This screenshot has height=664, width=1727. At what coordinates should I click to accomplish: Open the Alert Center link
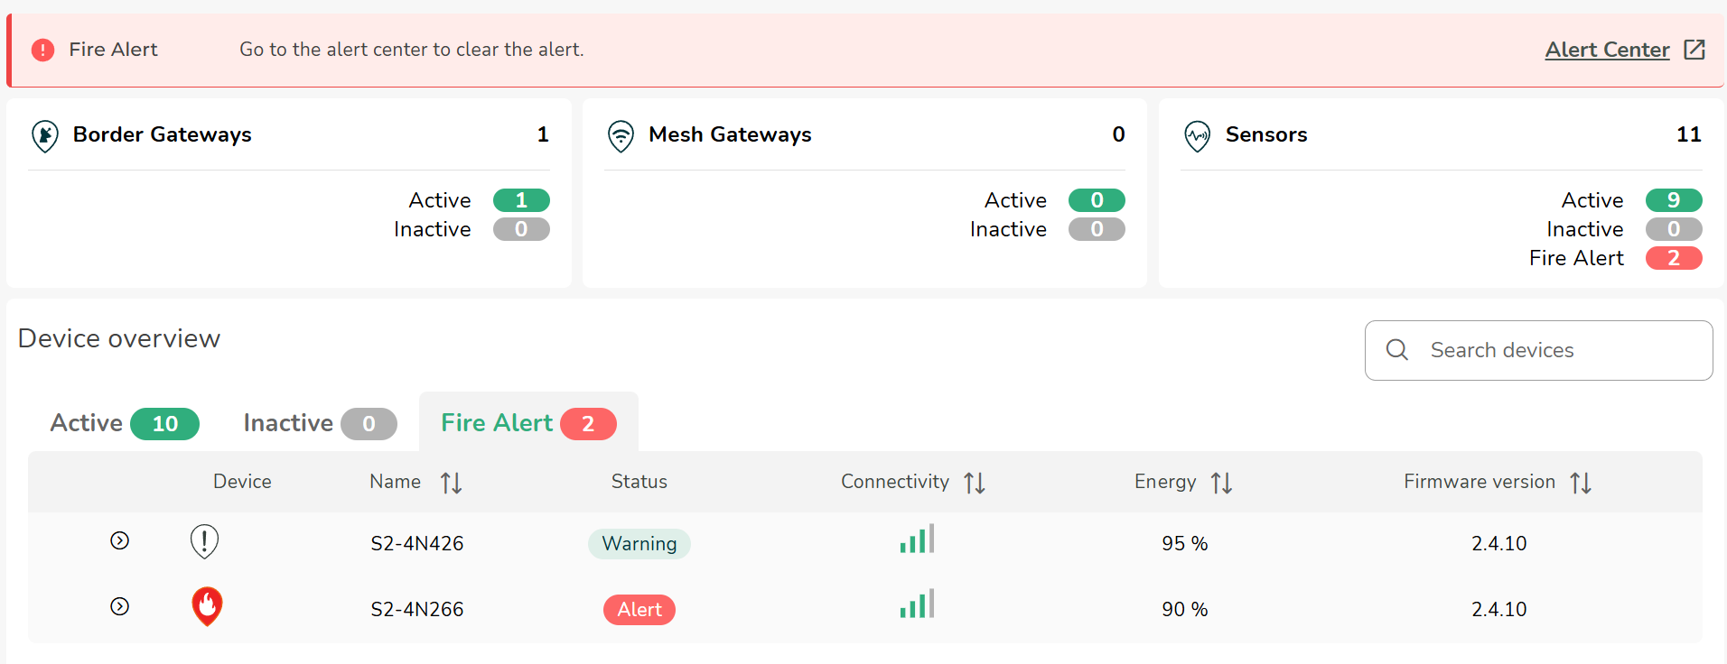point(1606,50)
